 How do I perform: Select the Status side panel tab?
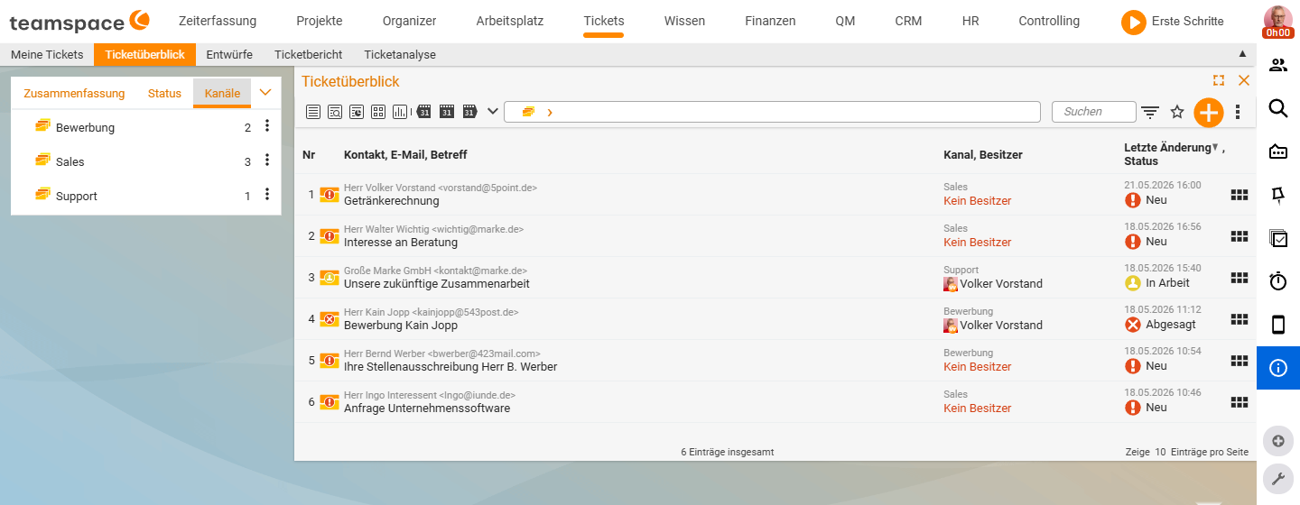[x=164, y=93]
